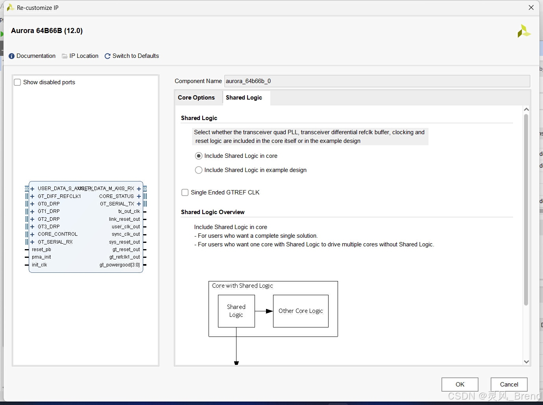
Task: Click the scroll up arrow in options panel
Action: (x=526, y=109)
